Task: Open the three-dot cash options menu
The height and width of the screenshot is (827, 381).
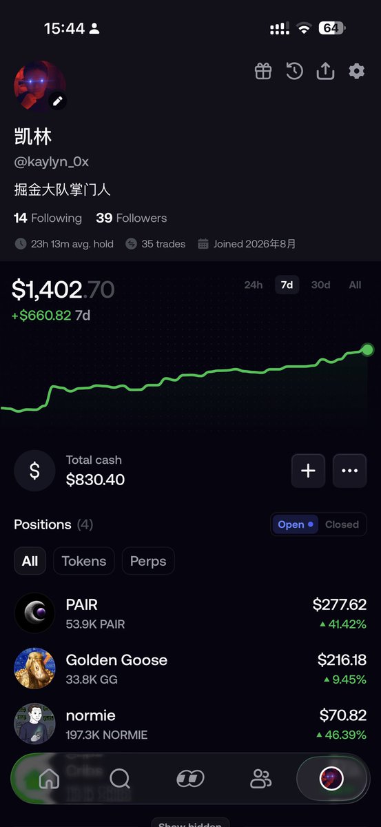Action: [x=350, y=471]
